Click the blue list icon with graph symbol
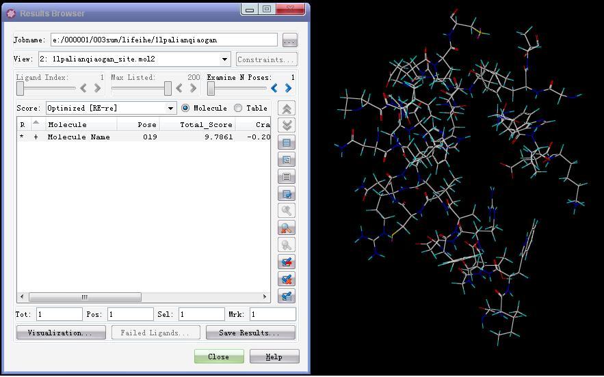The width and height of the screenshot is (604, 377). click(x=286, y=160)
